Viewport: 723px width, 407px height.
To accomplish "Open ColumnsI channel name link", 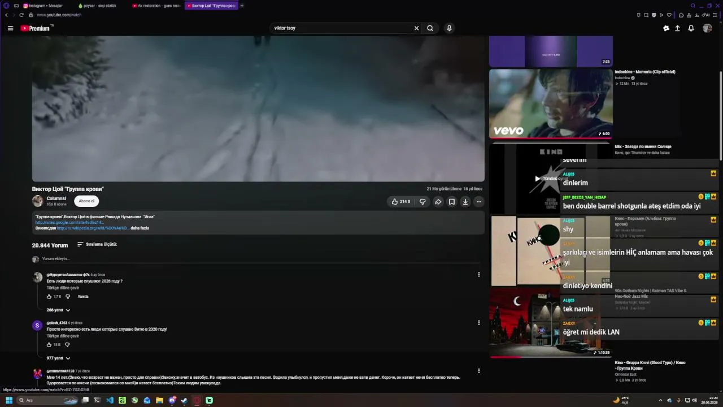I will point(56,198).
